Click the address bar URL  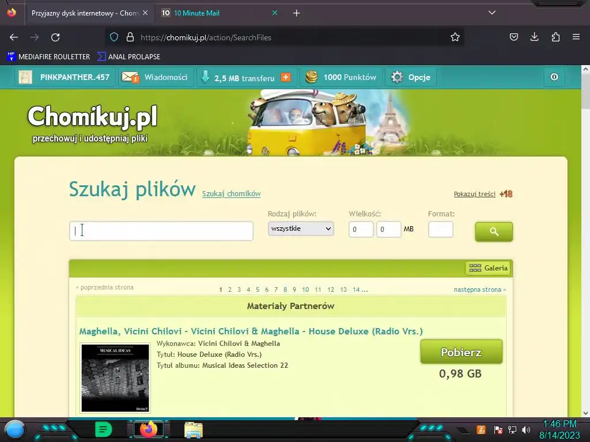click(206, 37)
